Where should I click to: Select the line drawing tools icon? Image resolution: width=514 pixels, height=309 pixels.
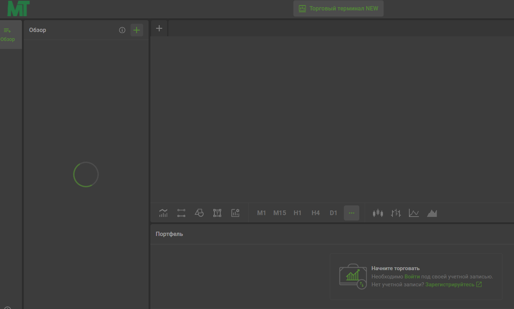pos(181,213)
